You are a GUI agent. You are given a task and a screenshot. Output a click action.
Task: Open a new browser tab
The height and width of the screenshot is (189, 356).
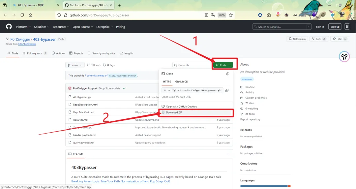click(119, 5)
